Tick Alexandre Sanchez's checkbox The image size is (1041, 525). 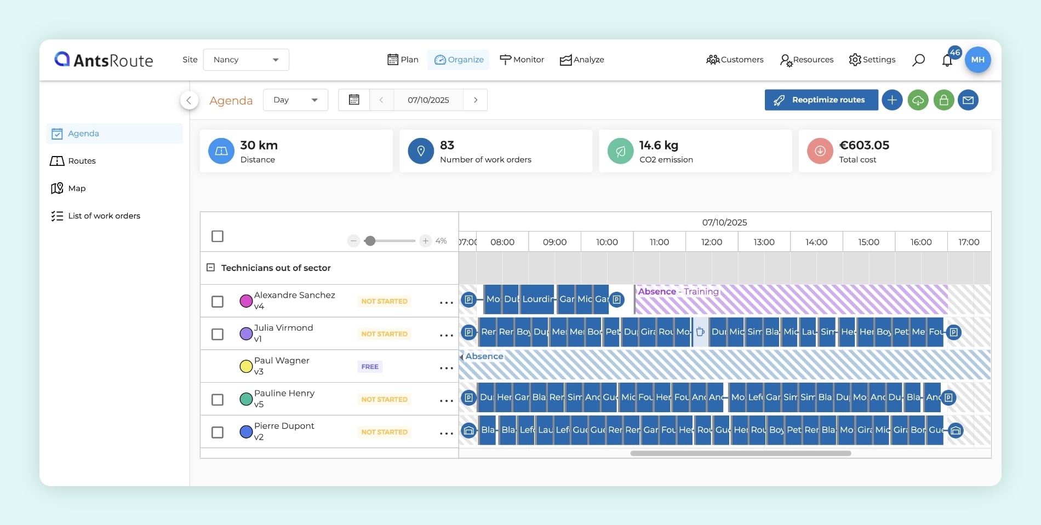pyautogui.click(x=218, y=302)
